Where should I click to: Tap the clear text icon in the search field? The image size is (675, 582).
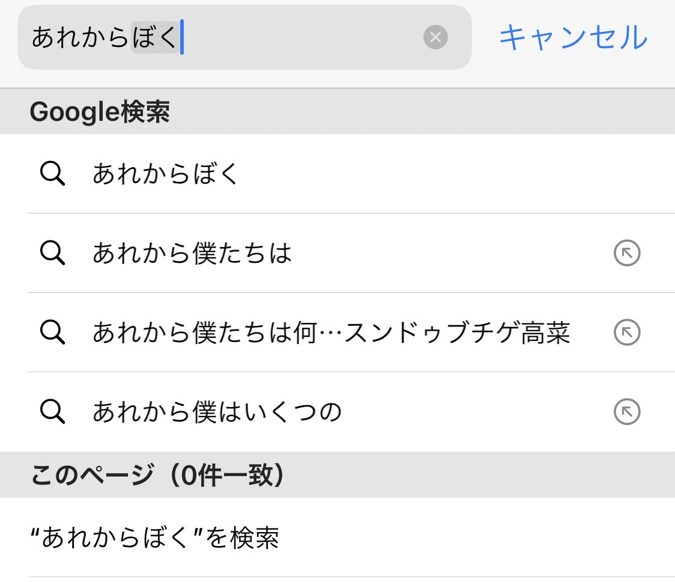(x=435, y=38)
